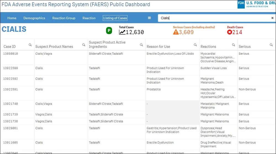Click the 214 death cases value
The height and width of the screenshot is (154, 276).
(x=237, y=32)
